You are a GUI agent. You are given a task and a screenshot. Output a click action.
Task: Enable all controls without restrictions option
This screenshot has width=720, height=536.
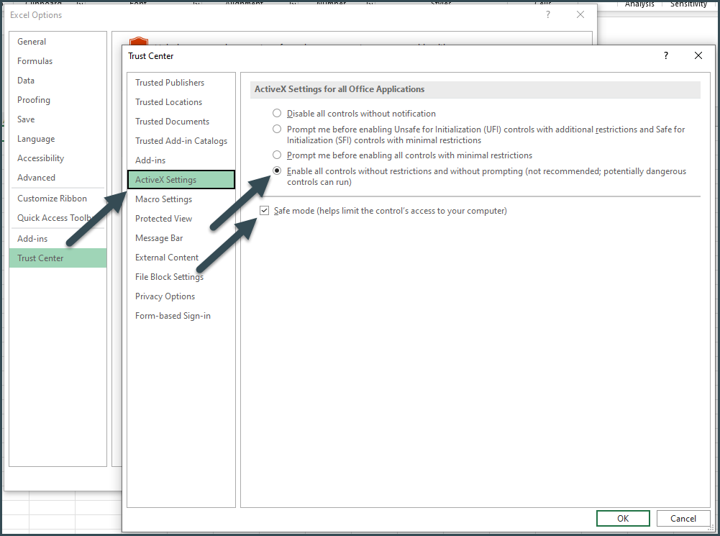(276, 171)
